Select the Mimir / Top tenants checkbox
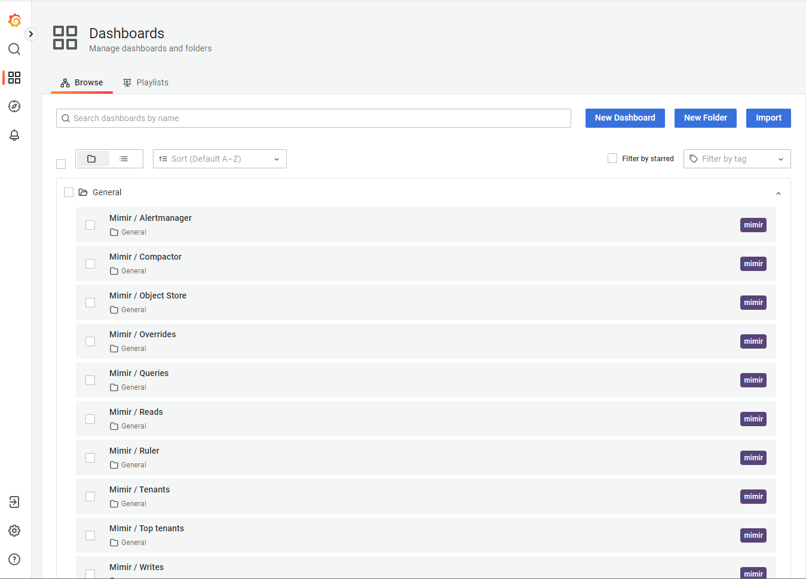 tap(90, 535)
